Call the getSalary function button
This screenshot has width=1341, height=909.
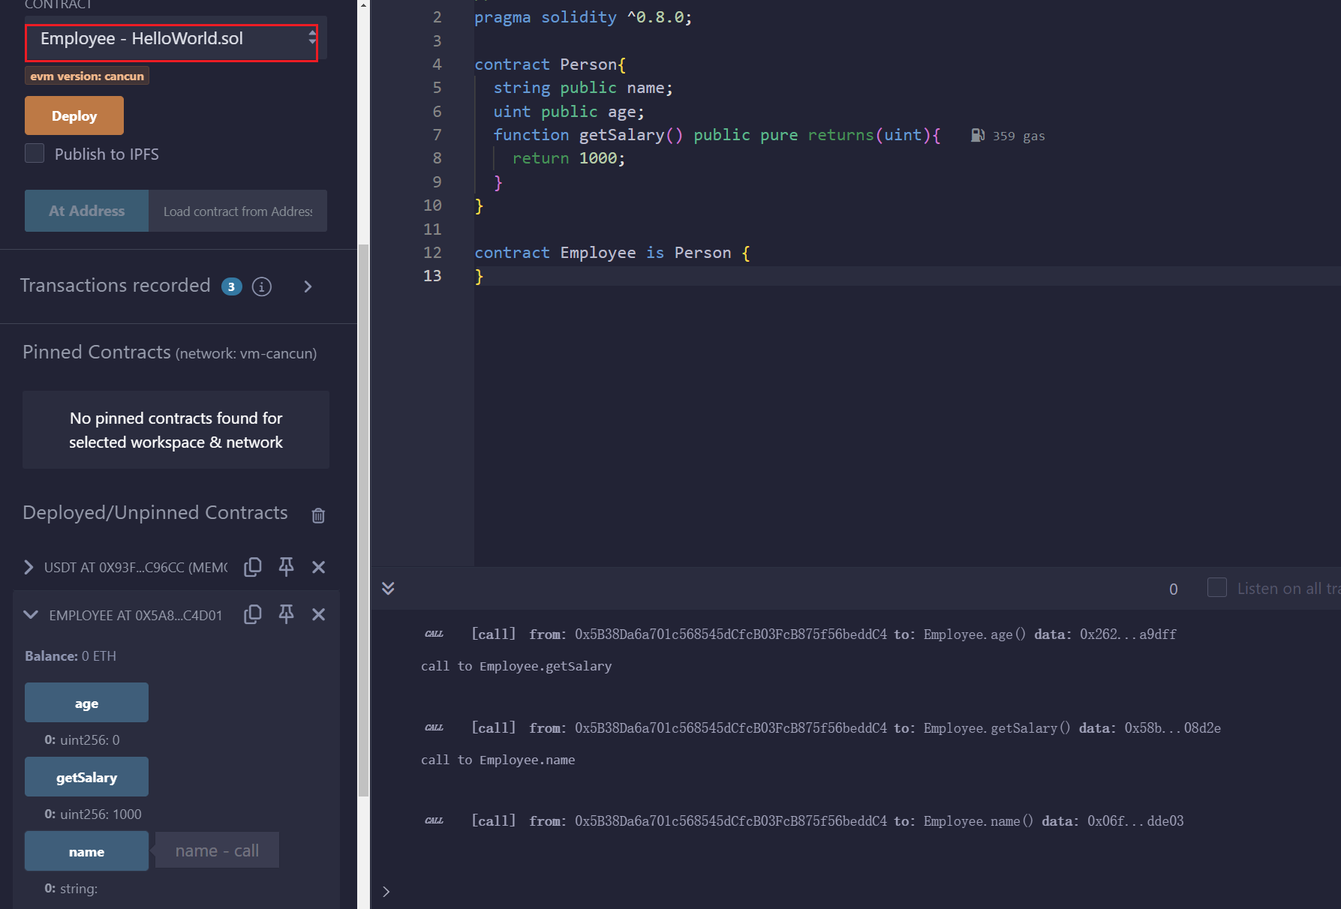coord(86,777)
